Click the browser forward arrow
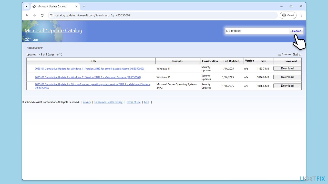Screen dimensions: 328x184 pyautogui.click(x=34, y=15)
